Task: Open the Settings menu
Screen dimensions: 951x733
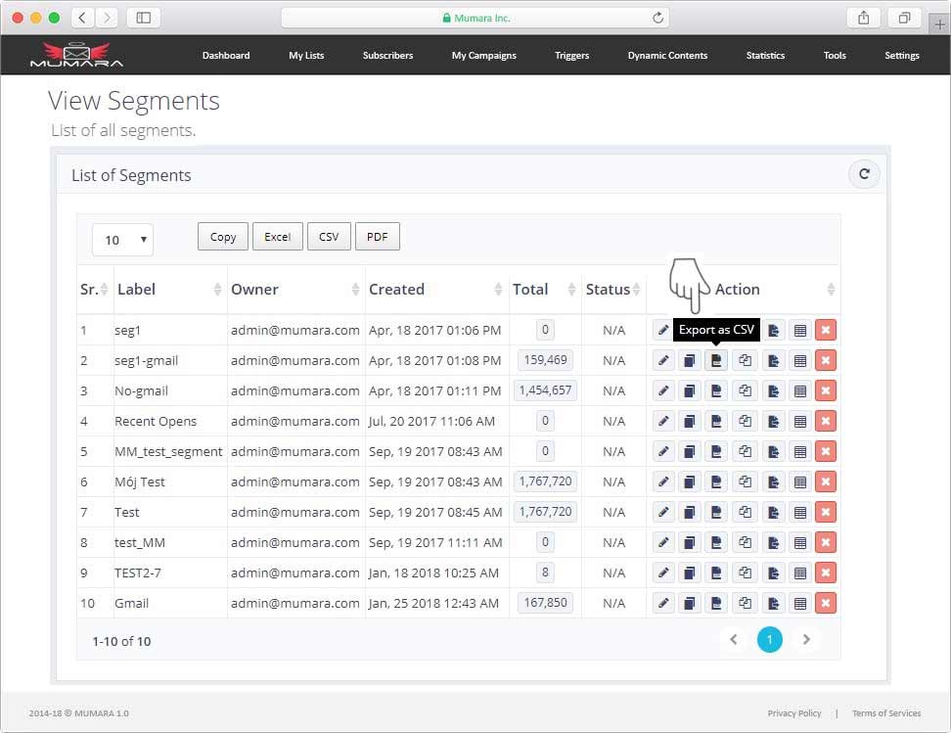Action: point(901,56)
